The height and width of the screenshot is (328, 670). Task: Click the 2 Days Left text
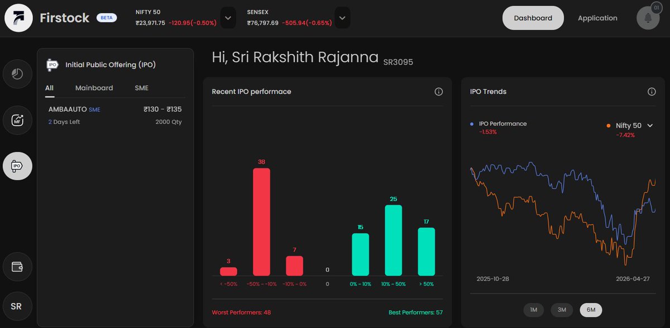click(64, 122)
